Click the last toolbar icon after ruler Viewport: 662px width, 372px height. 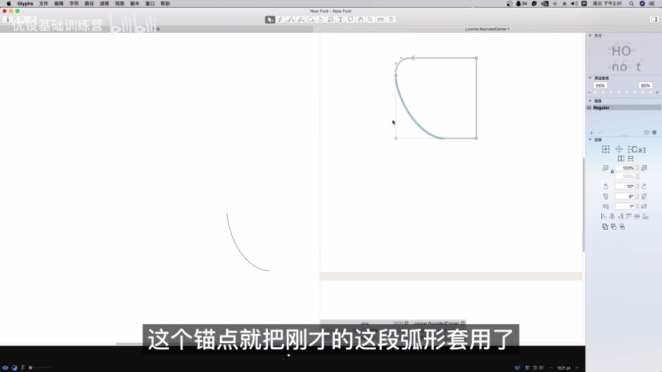(x=391, y=20)
